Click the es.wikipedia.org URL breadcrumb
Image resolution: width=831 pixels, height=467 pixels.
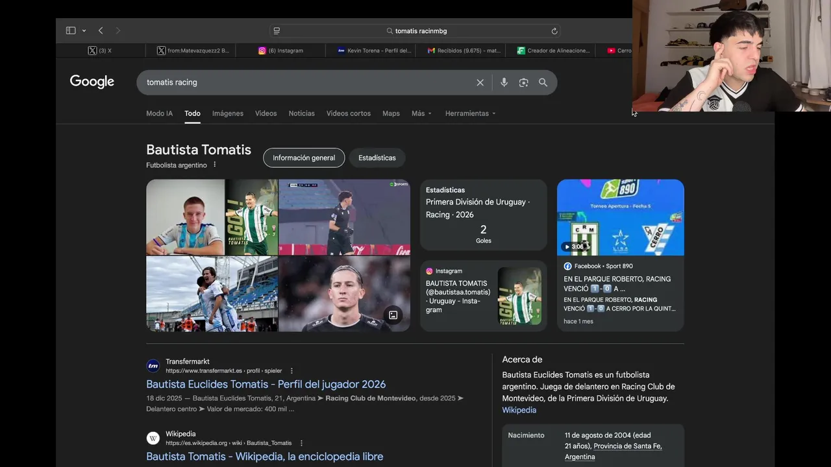coord(229,443)
